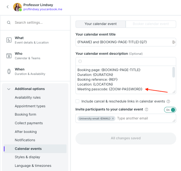Switch to Booker calendar event tab
This screenshot has width=181, height=171.
(x=151, y=24)
